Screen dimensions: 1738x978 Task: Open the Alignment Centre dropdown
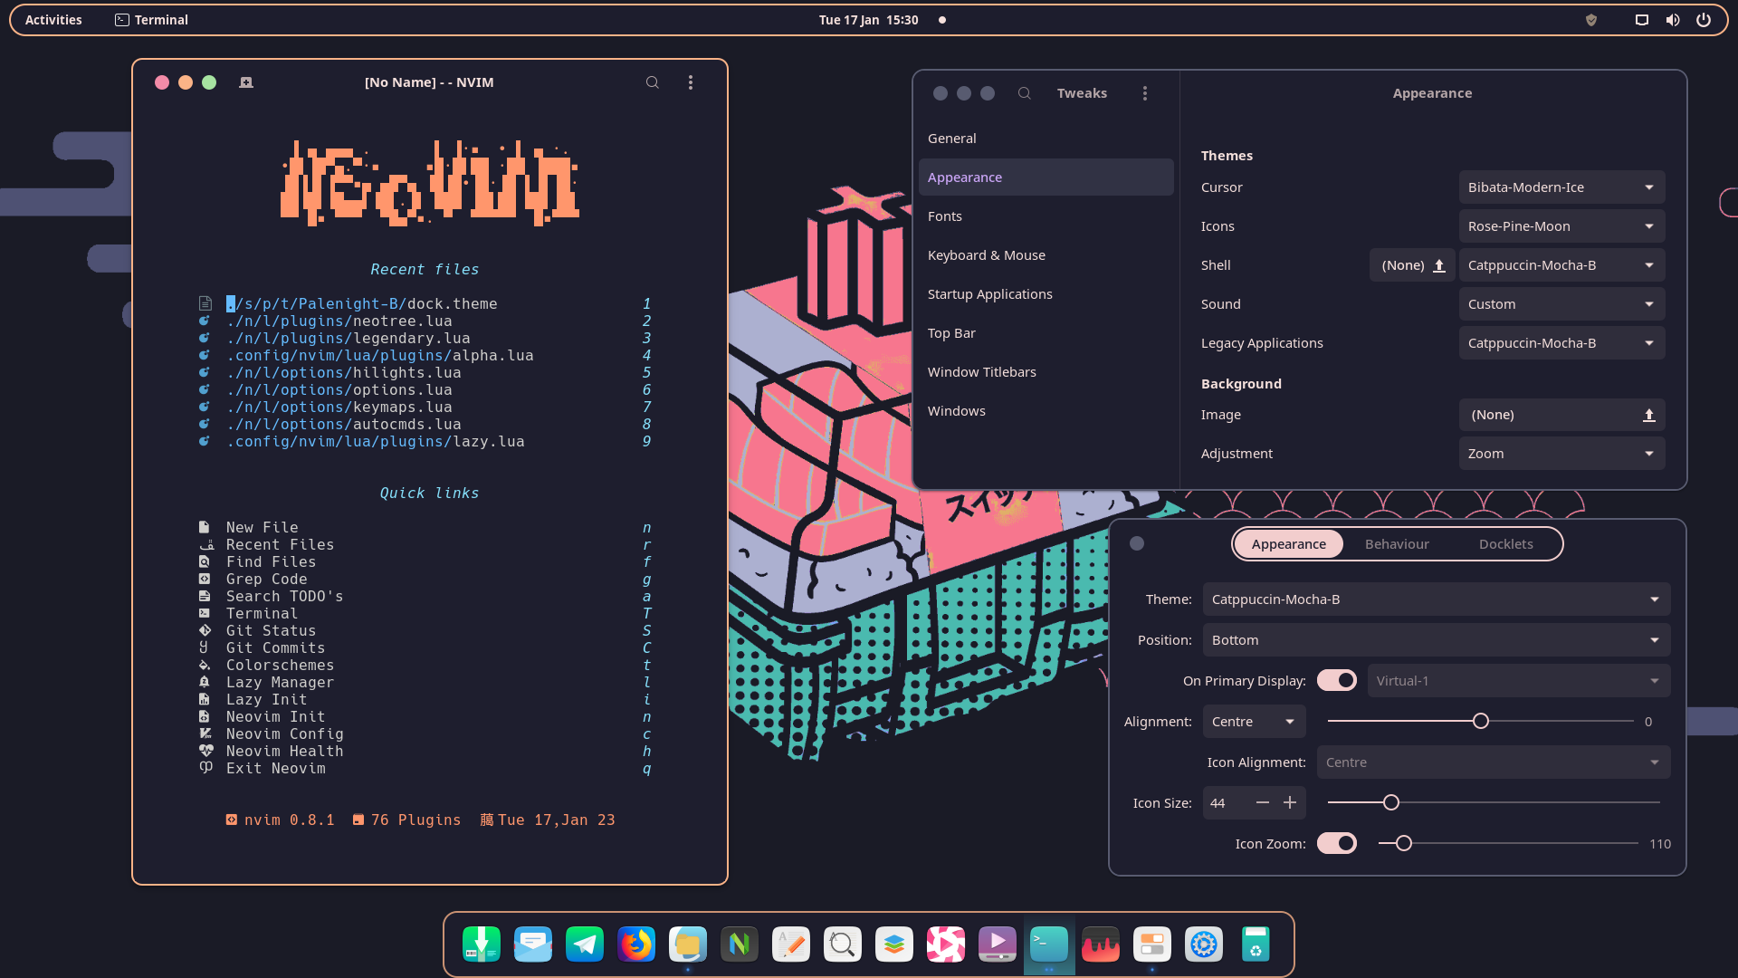tap(1254, 722)
